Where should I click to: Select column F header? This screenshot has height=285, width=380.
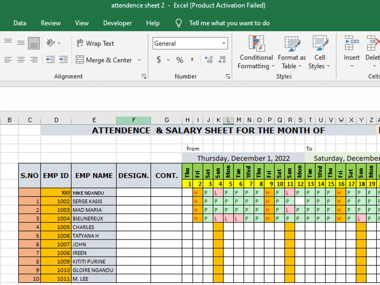click(x=133, y=120)
